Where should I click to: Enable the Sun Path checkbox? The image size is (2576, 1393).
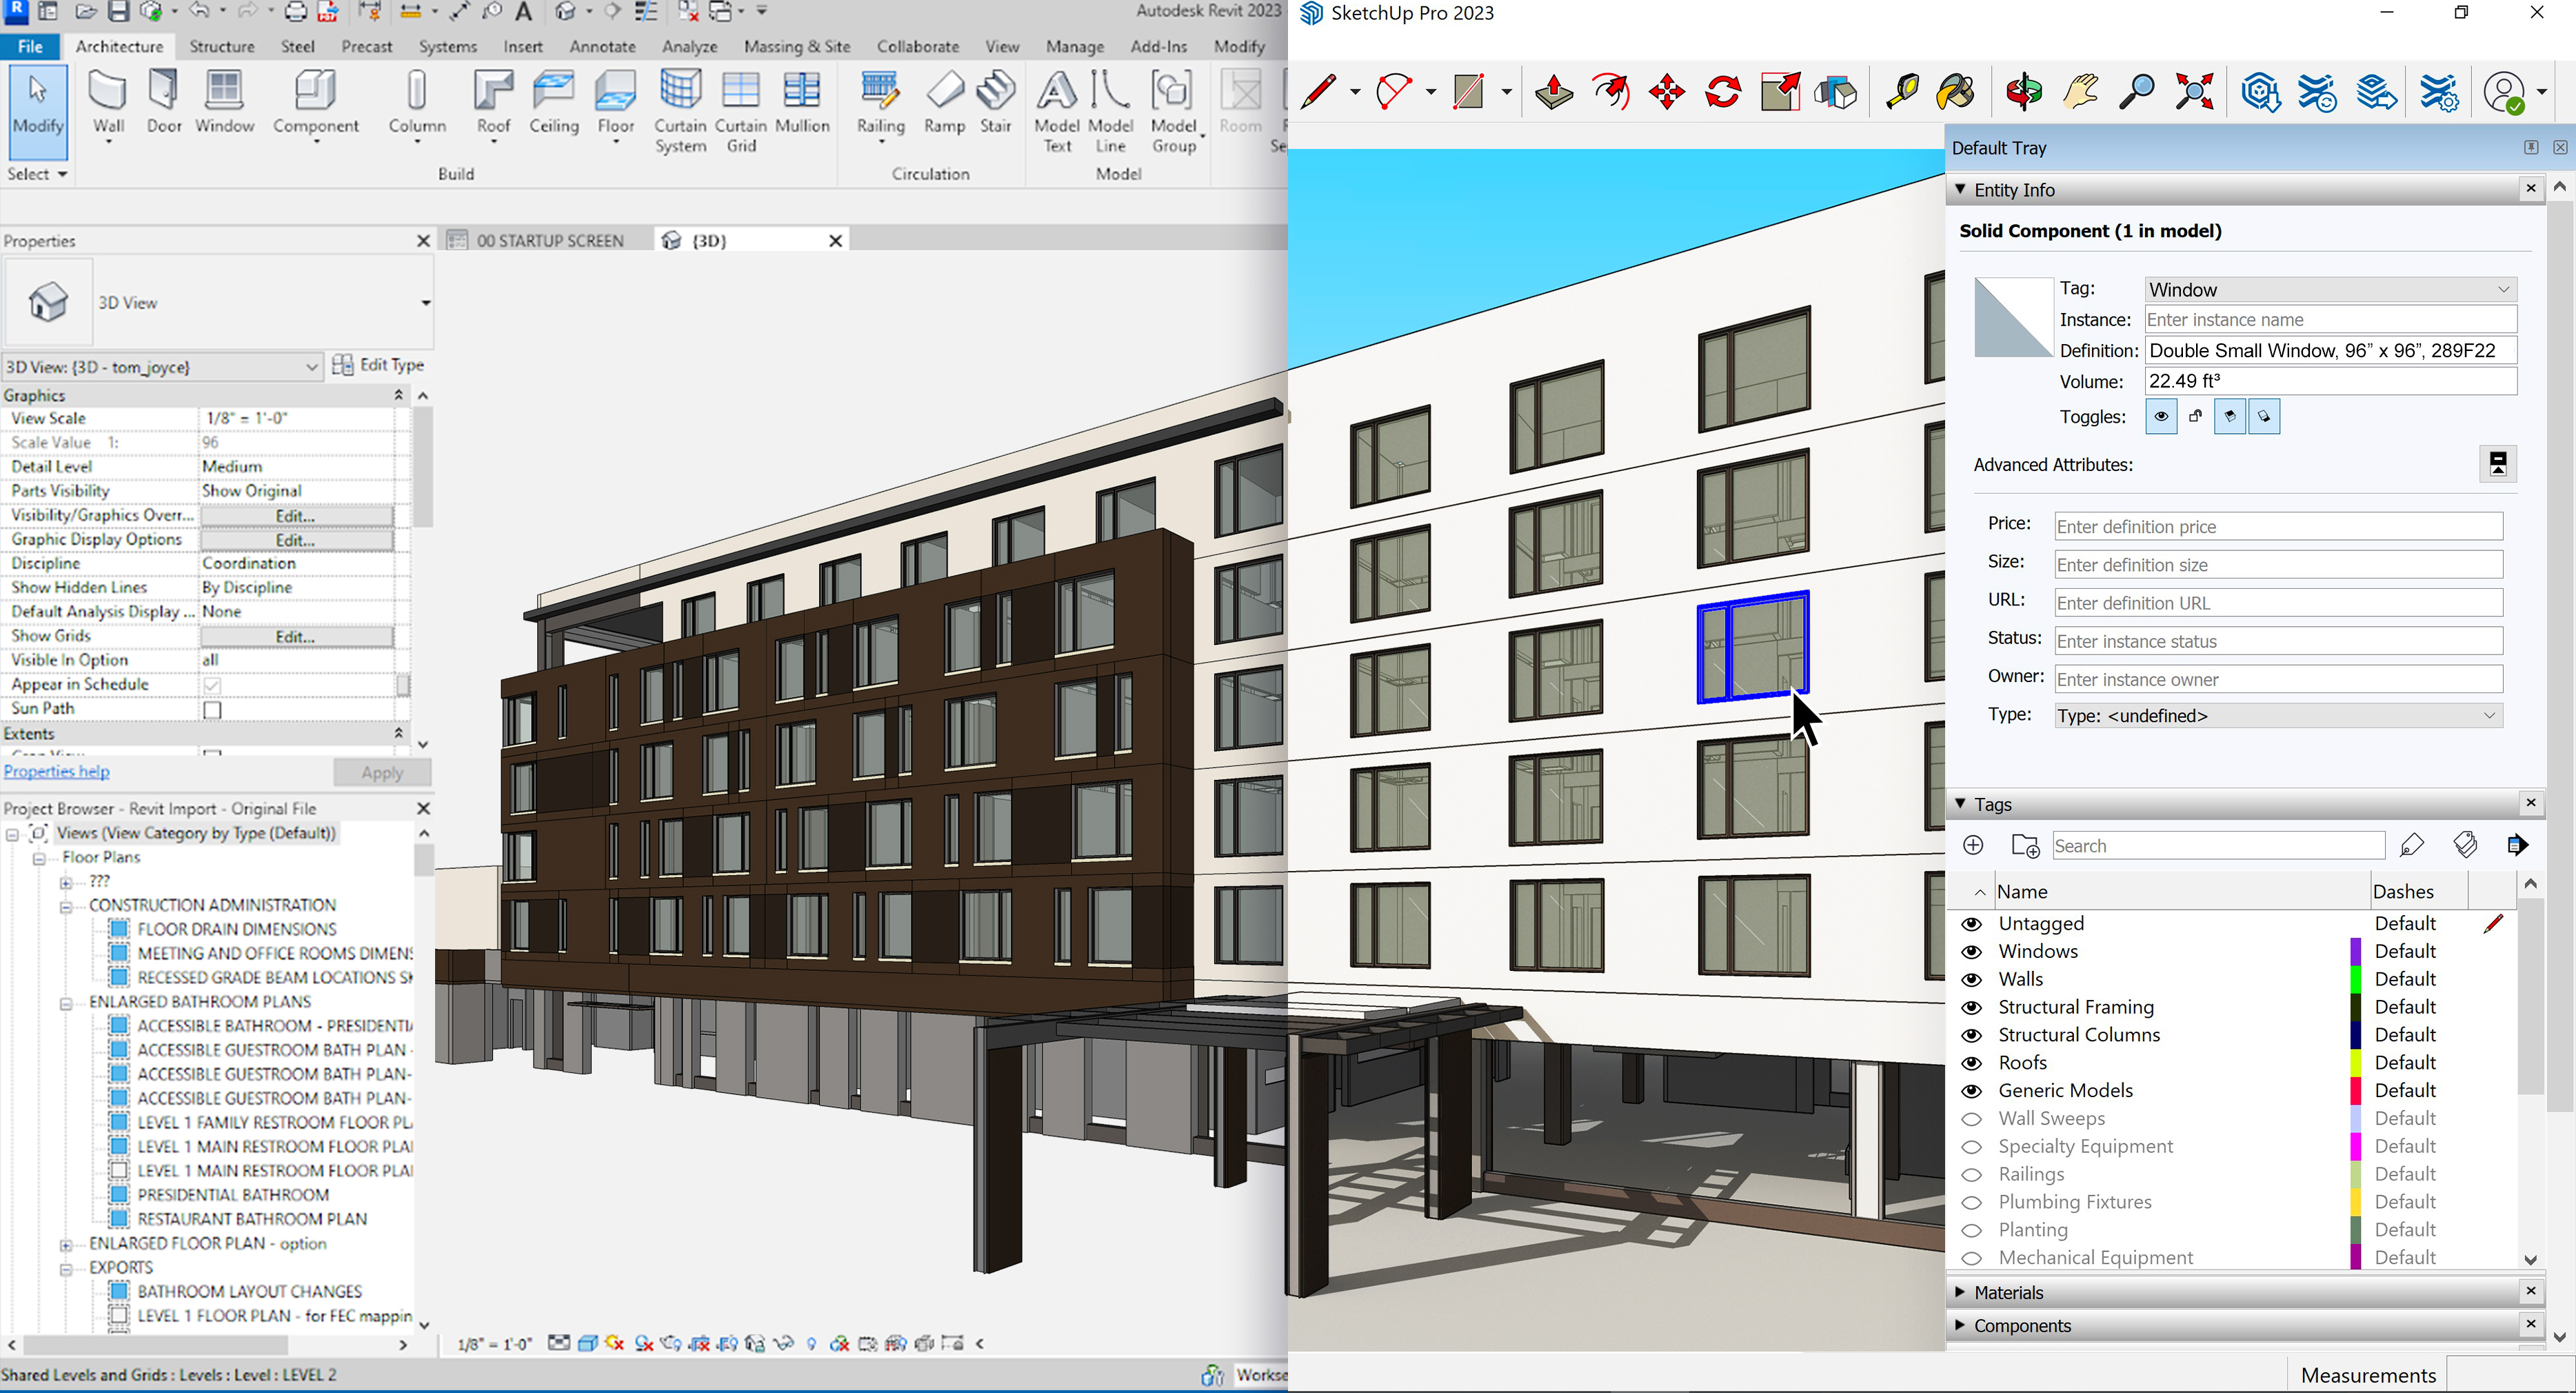coord(212,710)
